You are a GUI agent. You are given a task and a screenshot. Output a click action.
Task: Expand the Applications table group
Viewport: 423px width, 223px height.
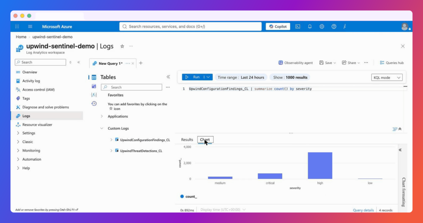coord(102,116)
